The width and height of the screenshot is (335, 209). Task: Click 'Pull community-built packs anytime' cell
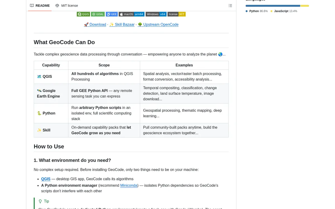pos(184,130)
